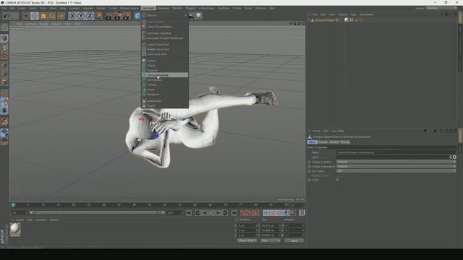The height and width of the screenshot is (260, 463).
Task: Toggle the X-Ray checkbox
Action: [x=338, y=180]
